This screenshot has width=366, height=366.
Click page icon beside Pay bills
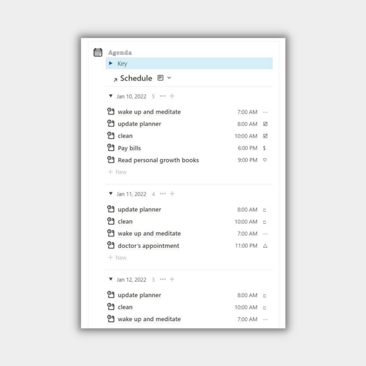(x=111, y=147)
